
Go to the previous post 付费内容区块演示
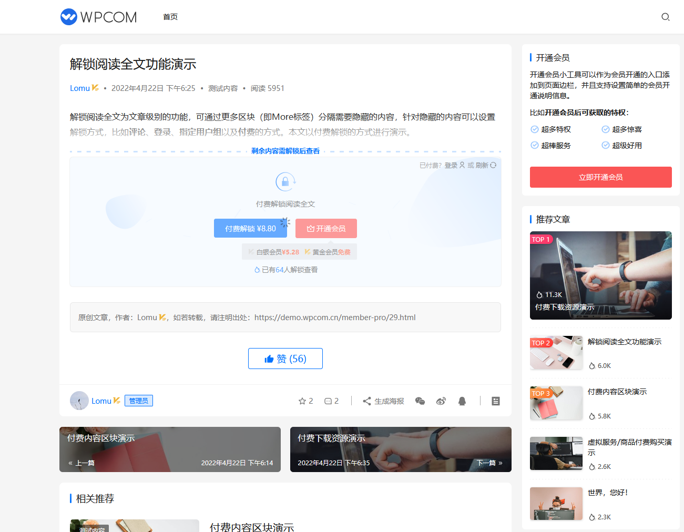tap(170, 449)
